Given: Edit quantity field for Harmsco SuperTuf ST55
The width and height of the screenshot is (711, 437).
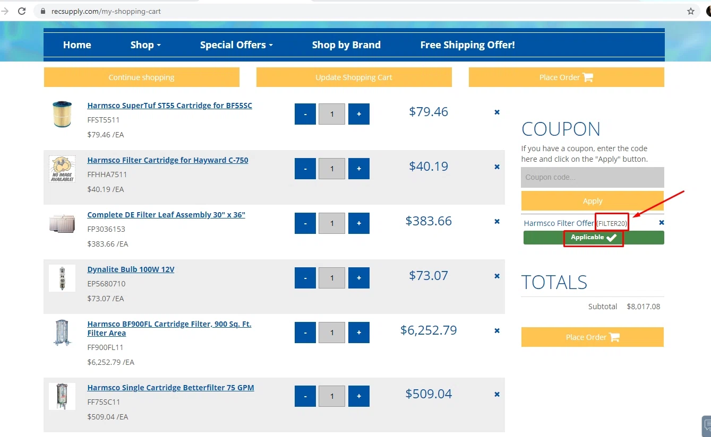Looking at the screenshot, I should point(332,114).
